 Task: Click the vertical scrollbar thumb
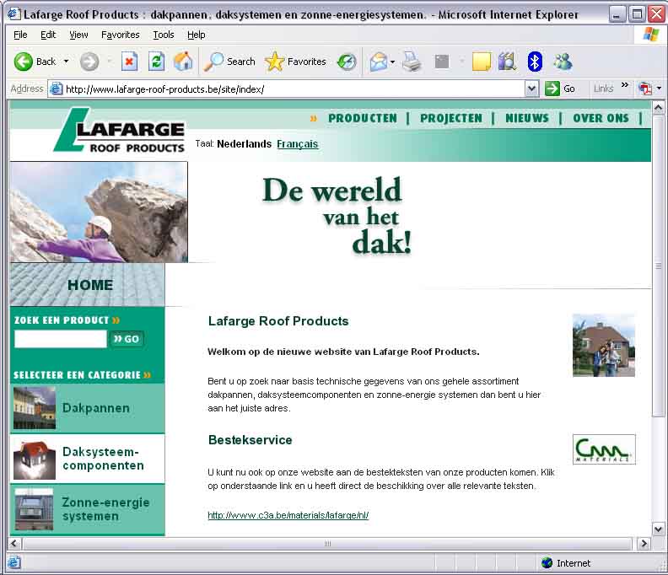pos(658,266)
